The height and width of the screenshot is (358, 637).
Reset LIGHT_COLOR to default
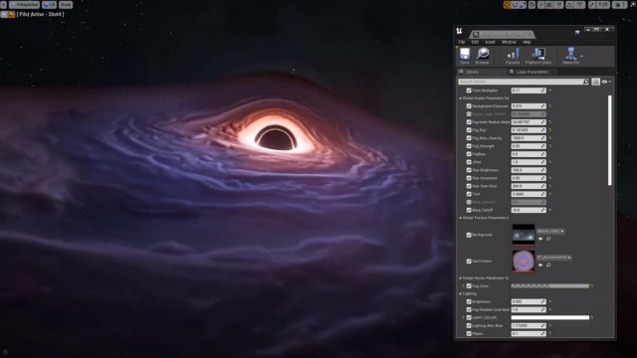click(591, 317)
